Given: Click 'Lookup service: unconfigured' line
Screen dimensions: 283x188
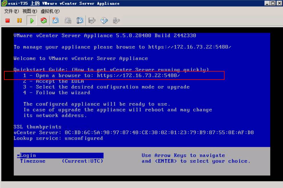Looking at the screenshot, I should tap(58, 138).
